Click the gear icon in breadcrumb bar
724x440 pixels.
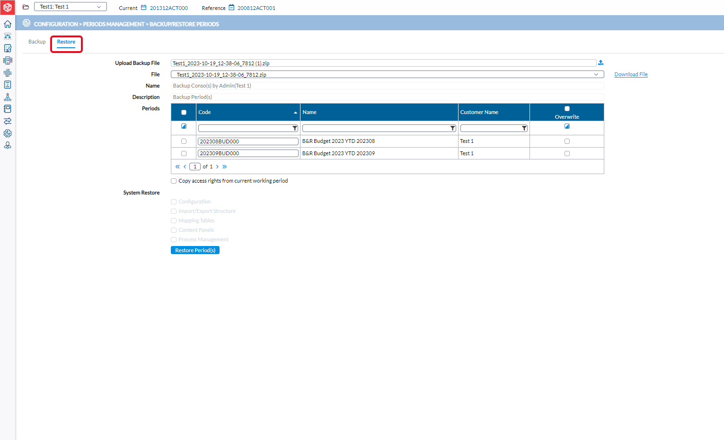pos(26,23)
